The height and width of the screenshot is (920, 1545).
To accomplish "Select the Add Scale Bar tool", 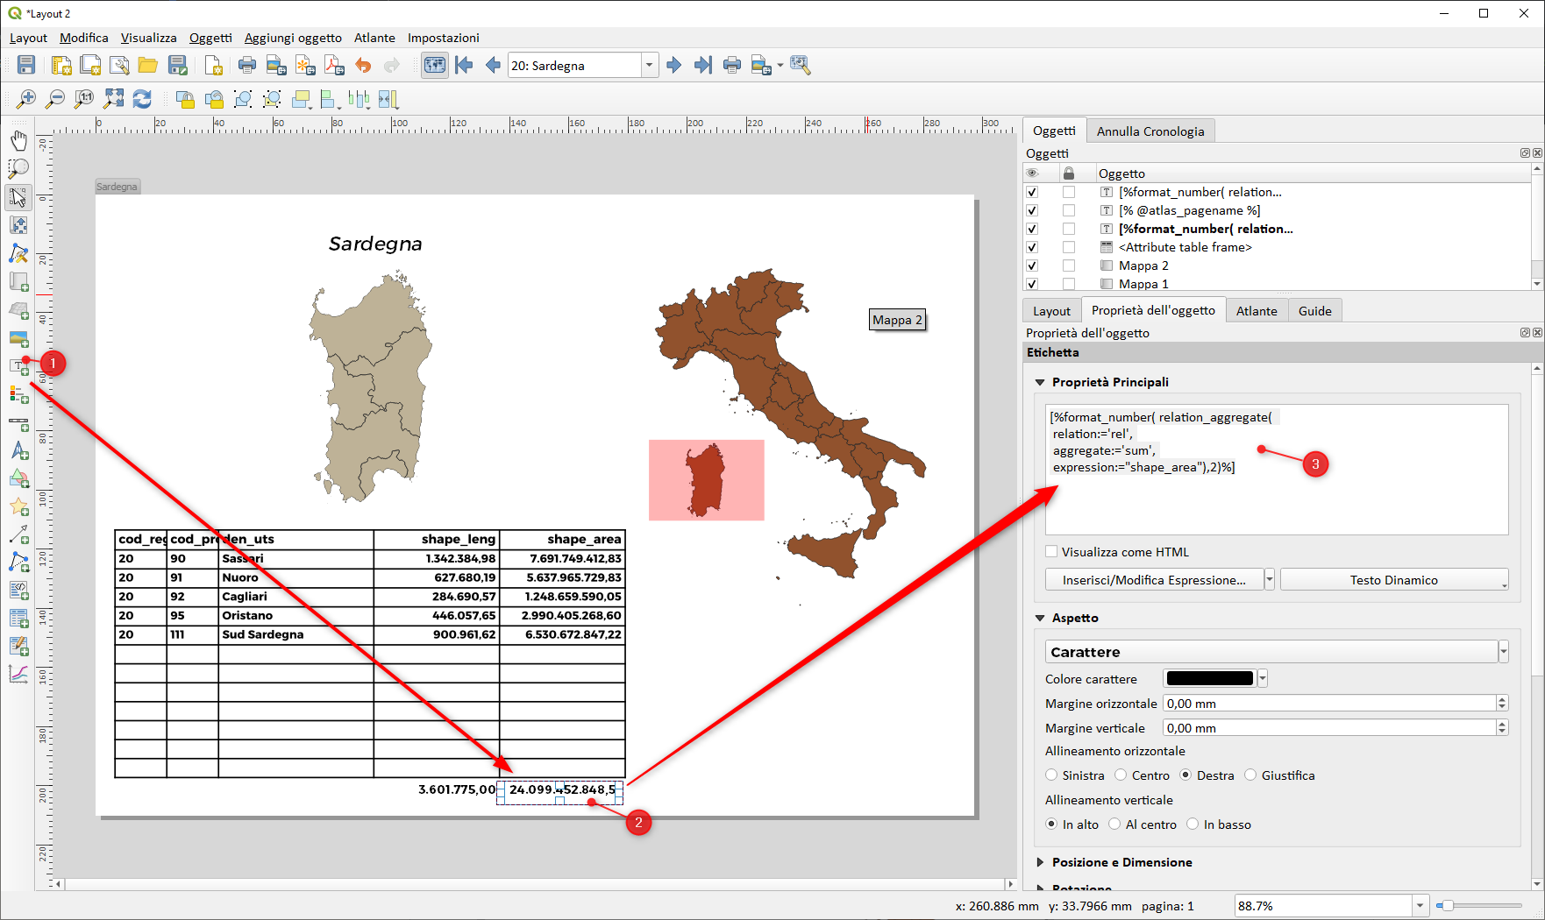I will coord(18,423).
